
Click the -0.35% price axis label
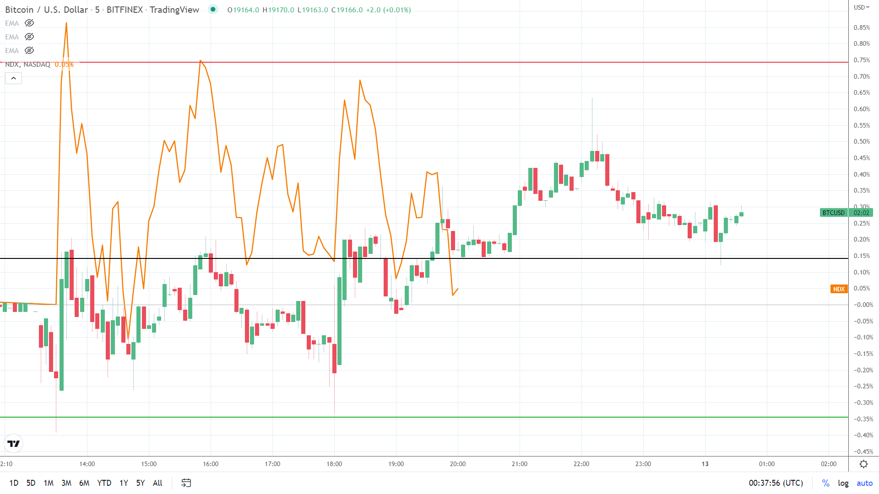(x=863, y=419)
